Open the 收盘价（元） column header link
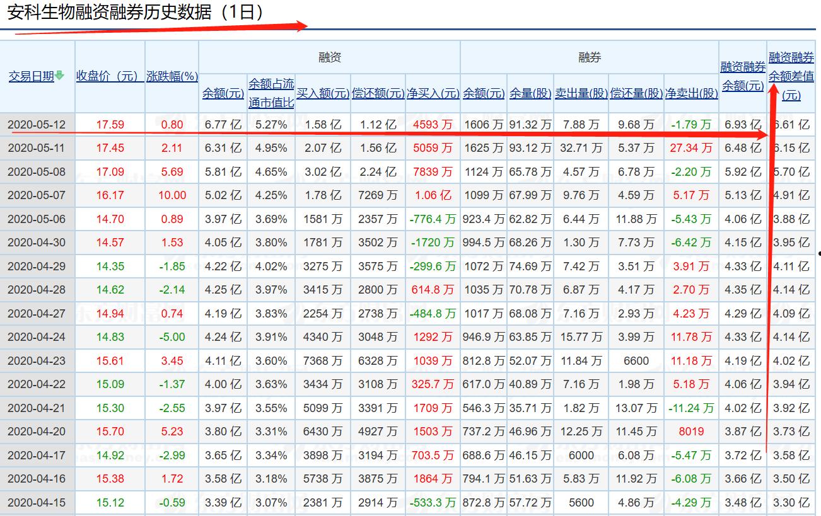Viewport: 821px width, 516px height. point(110,76)
